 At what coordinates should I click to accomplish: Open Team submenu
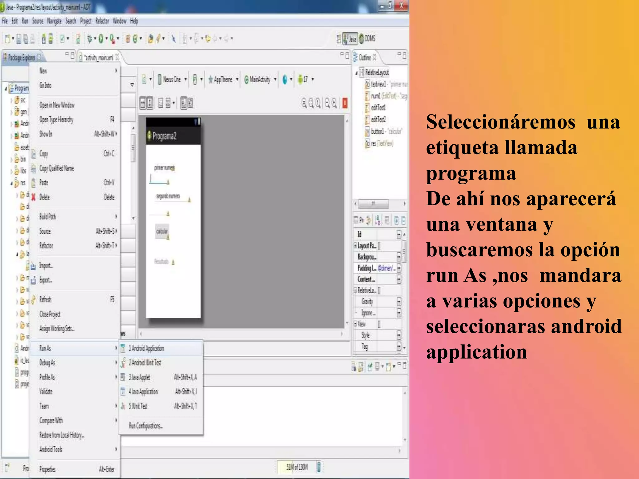click(75, 406)
